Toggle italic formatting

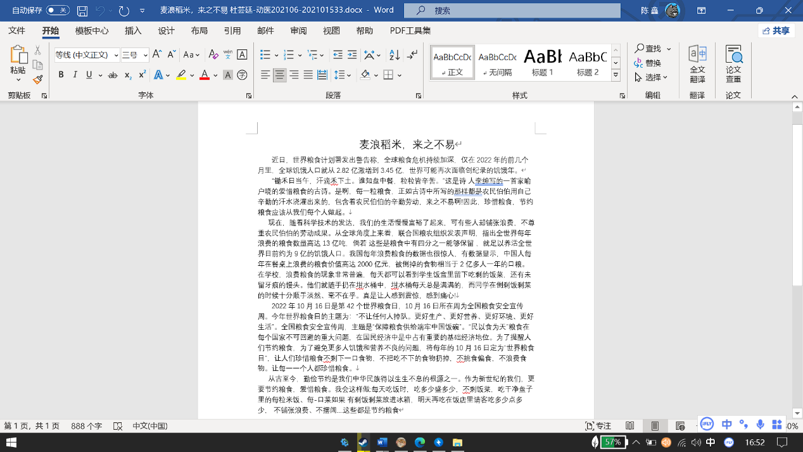[75, 75]
